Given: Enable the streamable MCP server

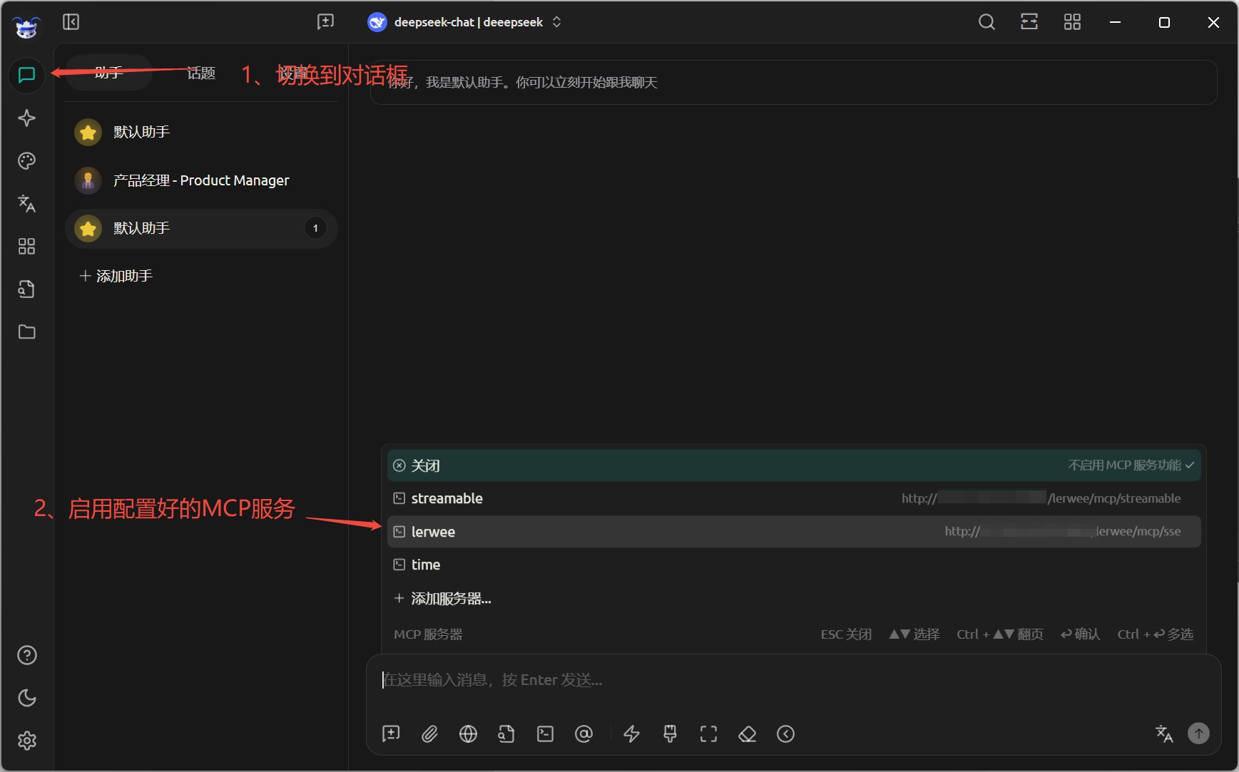Looking at the screenshot, I should click(x=794, y=498).
